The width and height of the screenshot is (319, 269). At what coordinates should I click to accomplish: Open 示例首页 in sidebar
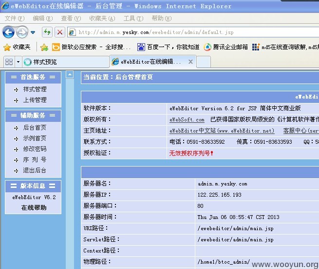(x=35, y=138)
